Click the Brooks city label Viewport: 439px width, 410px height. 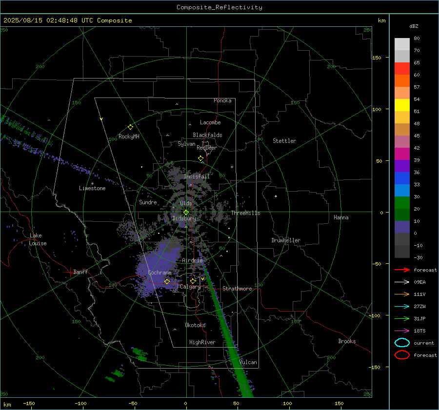347,341
